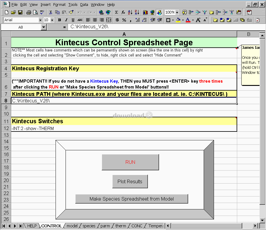Open the Format menu
266x230 pixels.
point(59,5)
